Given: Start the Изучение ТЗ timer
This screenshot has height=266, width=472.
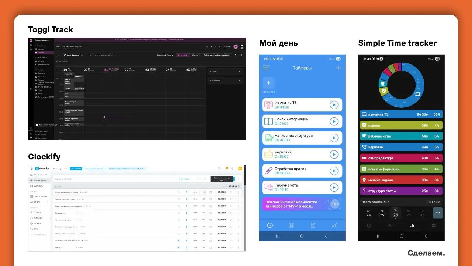Looking at the screenshot, I should (334, 105).
